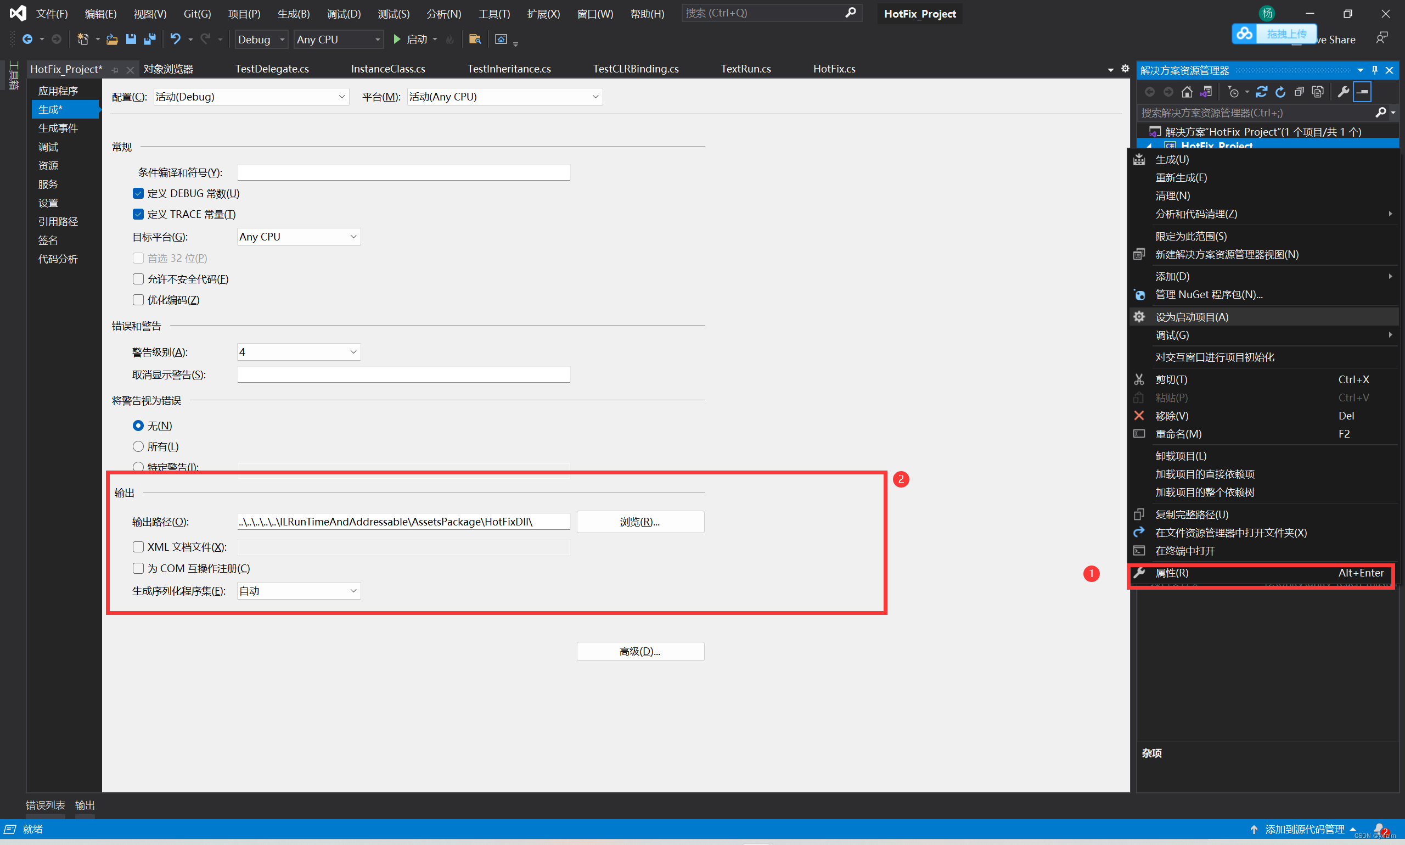The image size is (1405, 845).
Task: Select the solution 'HotFix Project' tree node
Action: 1262,132
